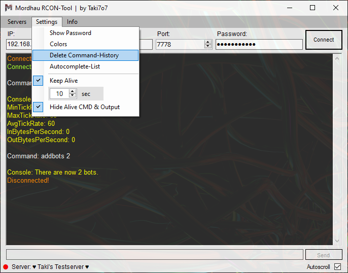
Task: Click the command input box
Action: pos(155,255)
